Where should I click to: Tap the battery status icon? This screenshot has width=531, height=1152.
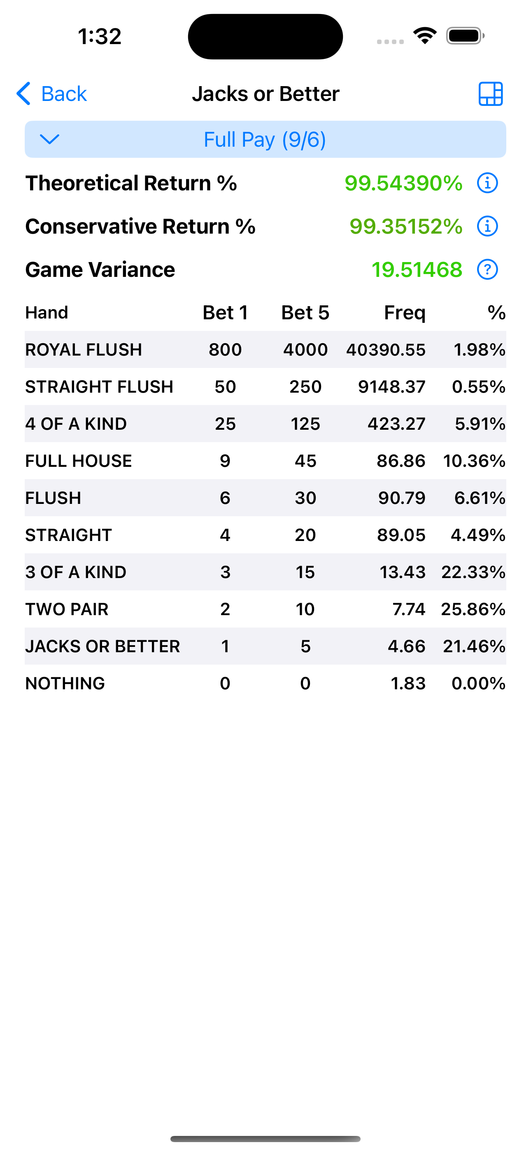(465, 36)
